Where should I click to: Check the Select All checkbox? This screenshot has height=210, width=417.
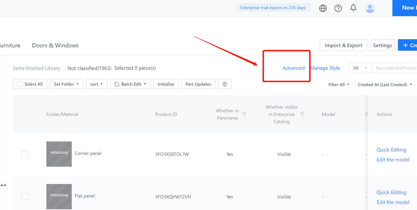click(x=20, y=84)
